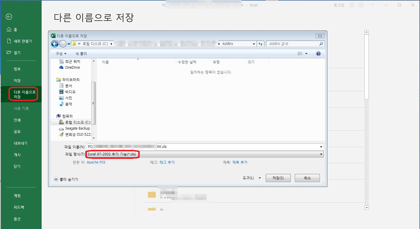Click the 태그 추가 link
The image size is (420, 229).
(167, 162)
